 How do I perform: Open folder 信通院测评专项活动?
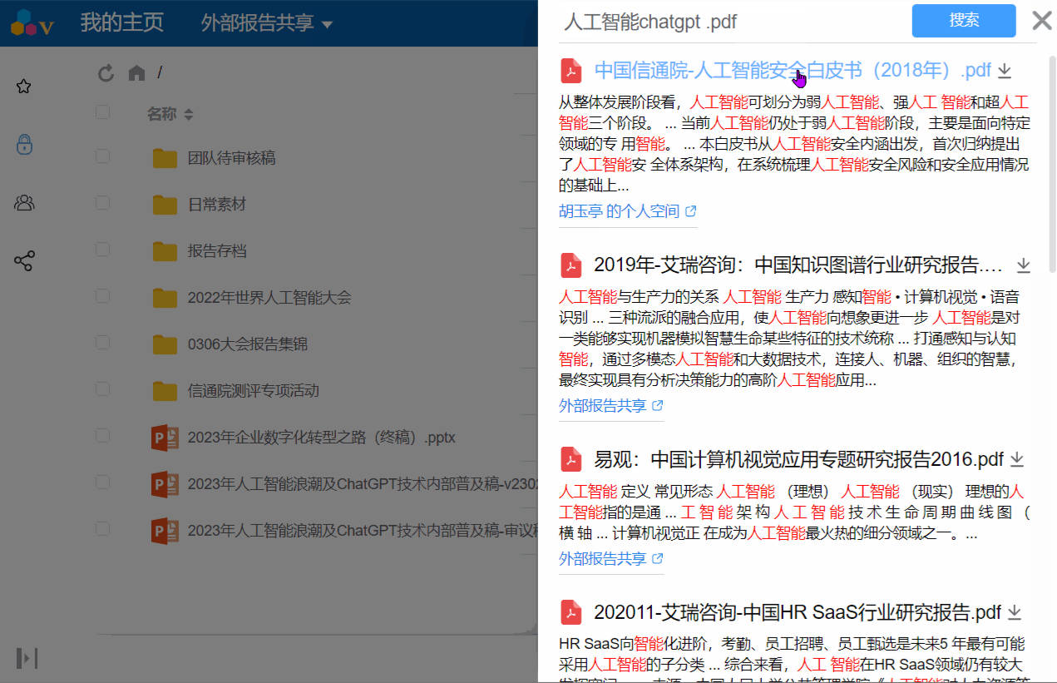coord(254,391)
